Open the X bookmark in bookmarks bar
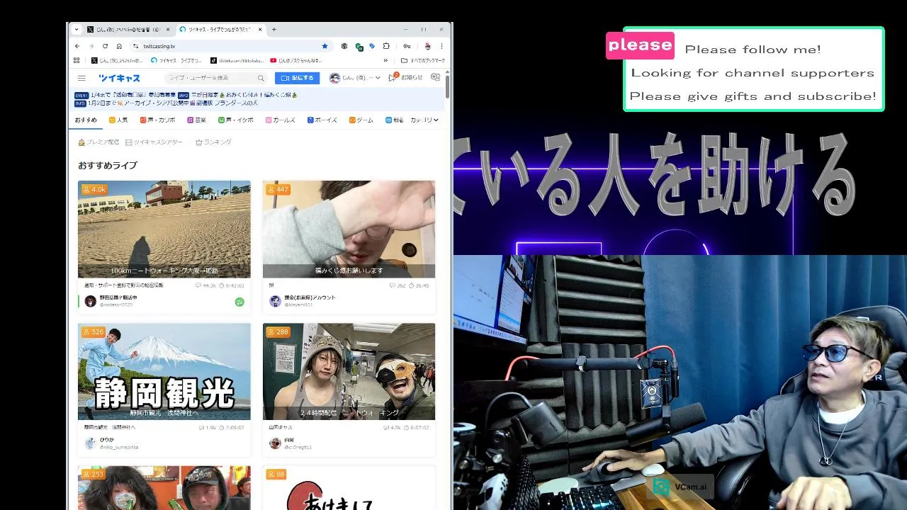907x510 pixels. (x=117, y=61)
